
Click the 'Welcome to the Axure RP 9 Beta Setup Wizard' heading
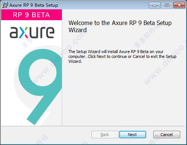click(x=120, y=27)
